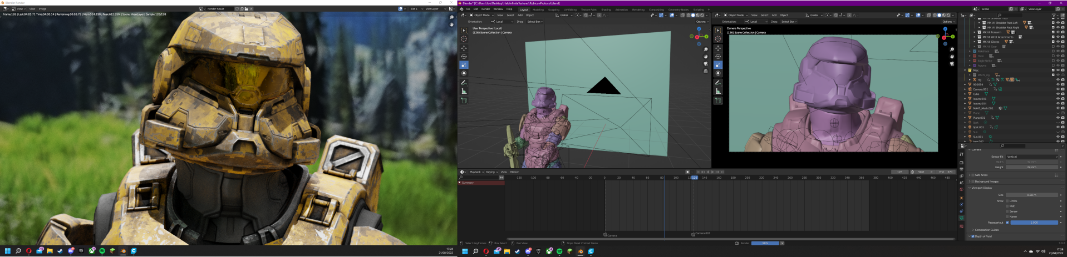
Task: Enable the Limits show checkbox
Action: pyautogui.click(x=1007, y=201)
